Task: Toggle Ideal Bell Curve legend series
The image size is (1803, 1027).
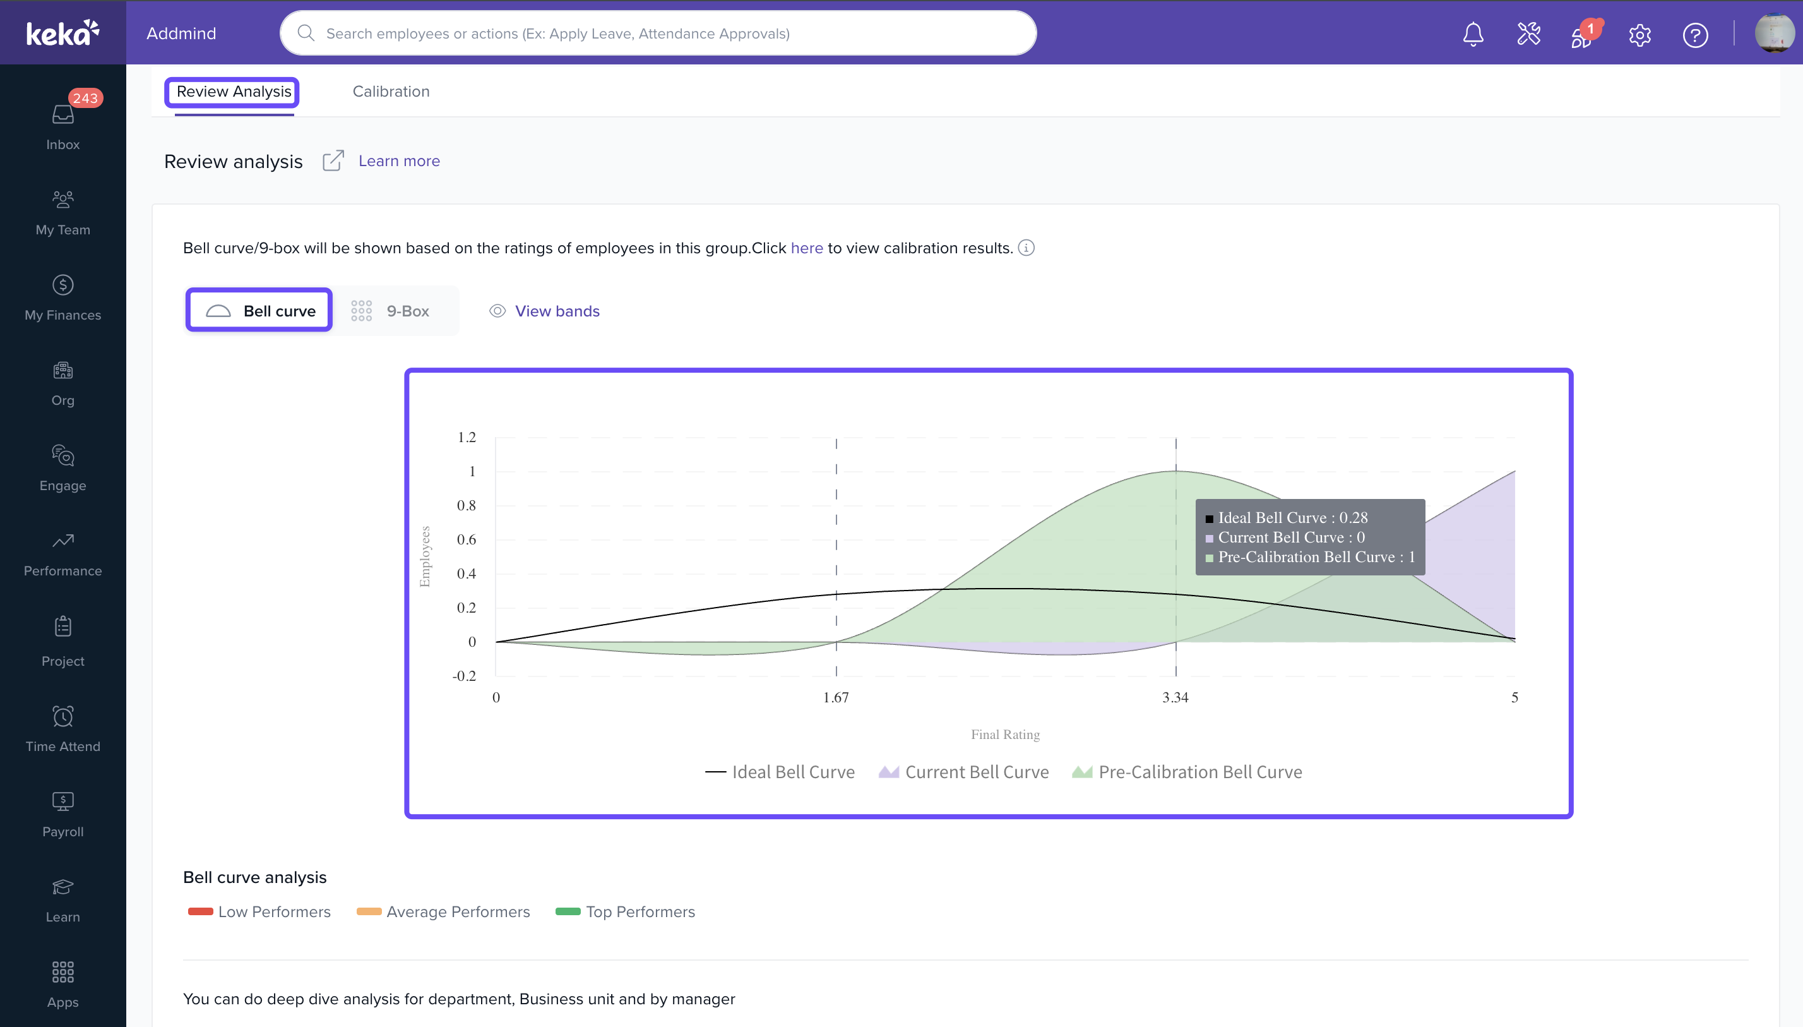Action: 780,772
